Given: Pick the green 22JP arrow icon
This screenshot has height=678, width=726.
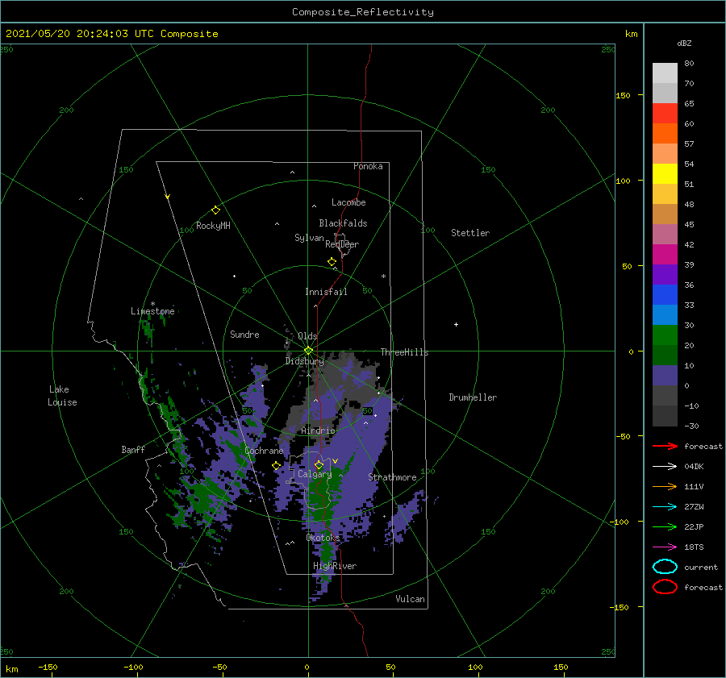Looking at the screenshot, I should coord(665,526).
